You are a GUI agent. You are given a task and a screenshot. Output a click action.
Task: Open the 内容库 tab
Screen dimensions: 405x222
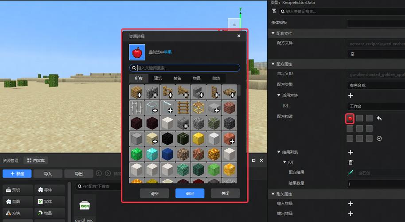pos(36,160)
